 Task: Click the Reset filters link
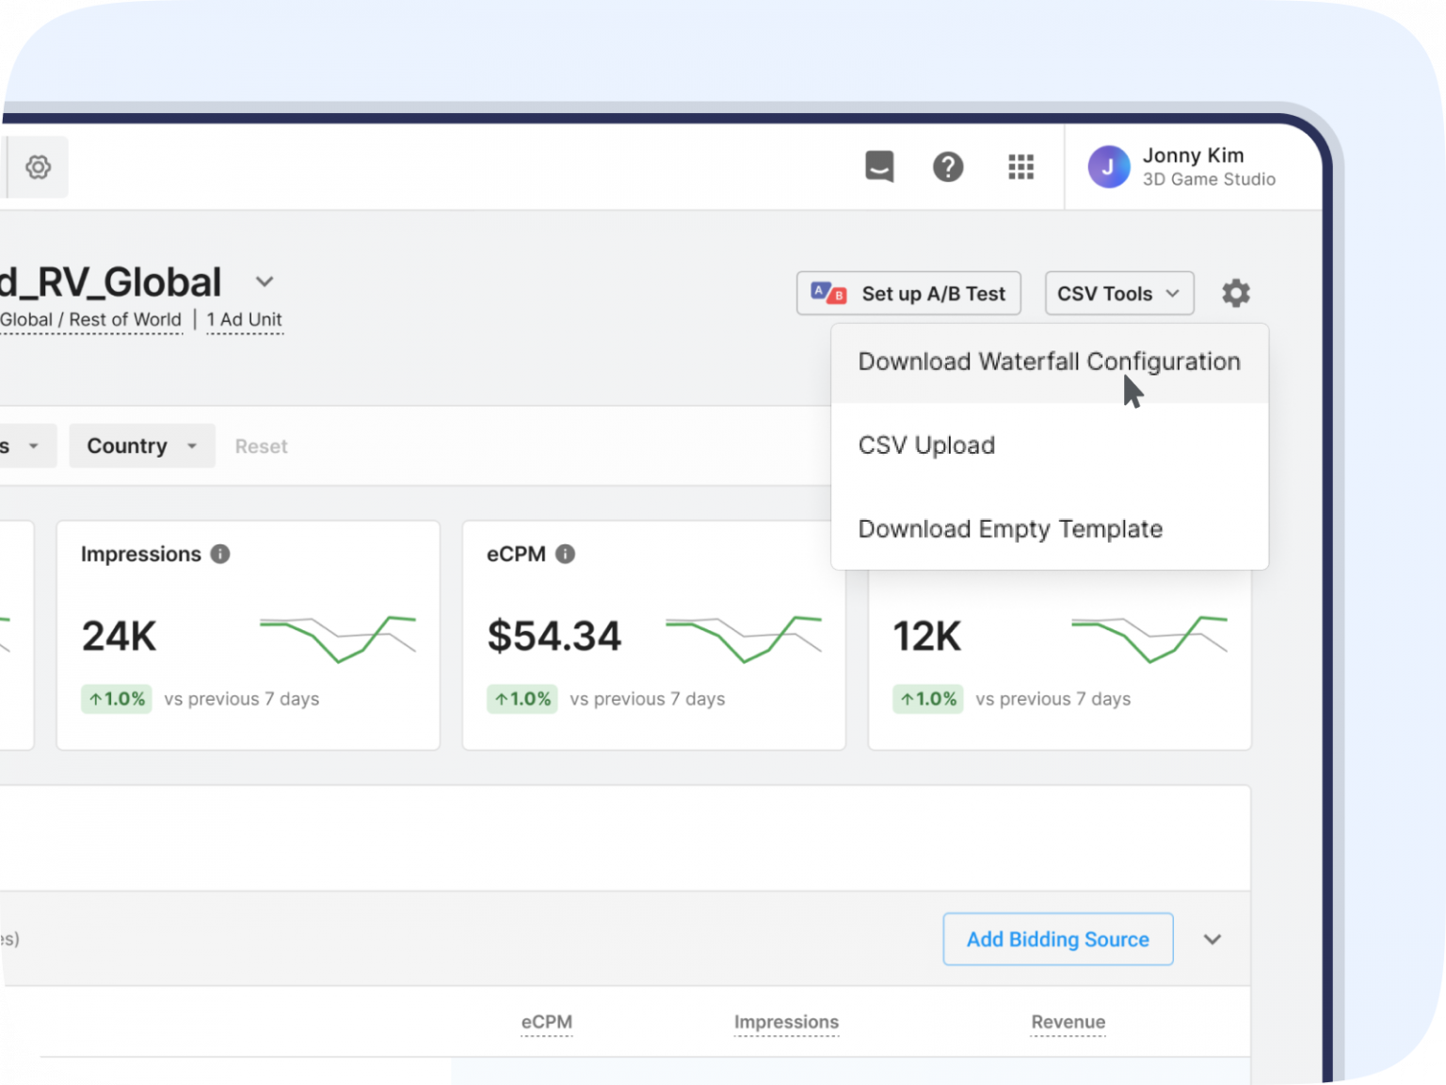pyautogui.click(x=261, y=446)
